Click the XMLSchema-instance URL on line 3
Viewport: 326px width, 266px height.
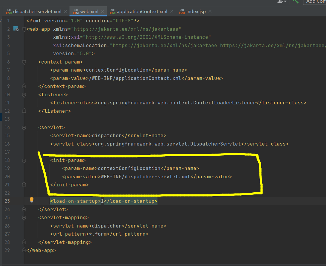[147, 37]
